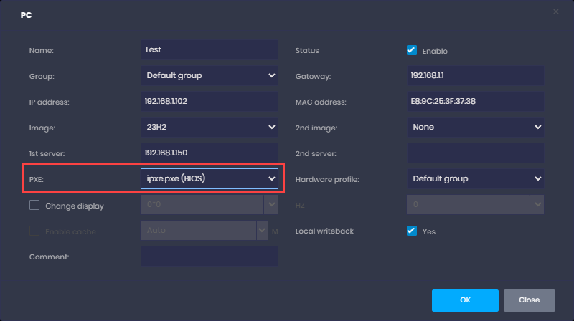Open the Group dropdown showing Default group
This screenshot has width=574, height=321.
click(209, 75)
